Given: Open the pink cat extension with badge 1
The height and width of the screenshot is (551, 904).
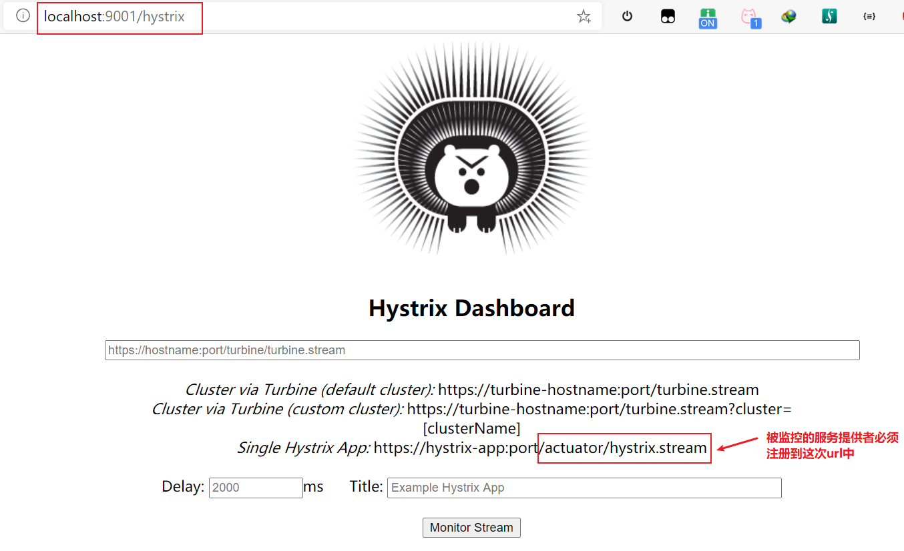Looking at the screenshot, I should [x=750, y=17].
